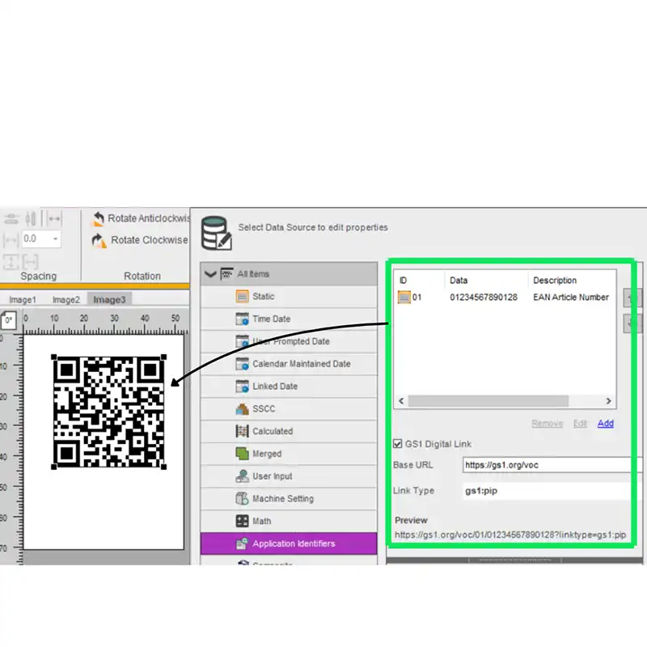Click the width spacing arrows icon
This screenshot has width=647, height=647.
pos(54,218)
